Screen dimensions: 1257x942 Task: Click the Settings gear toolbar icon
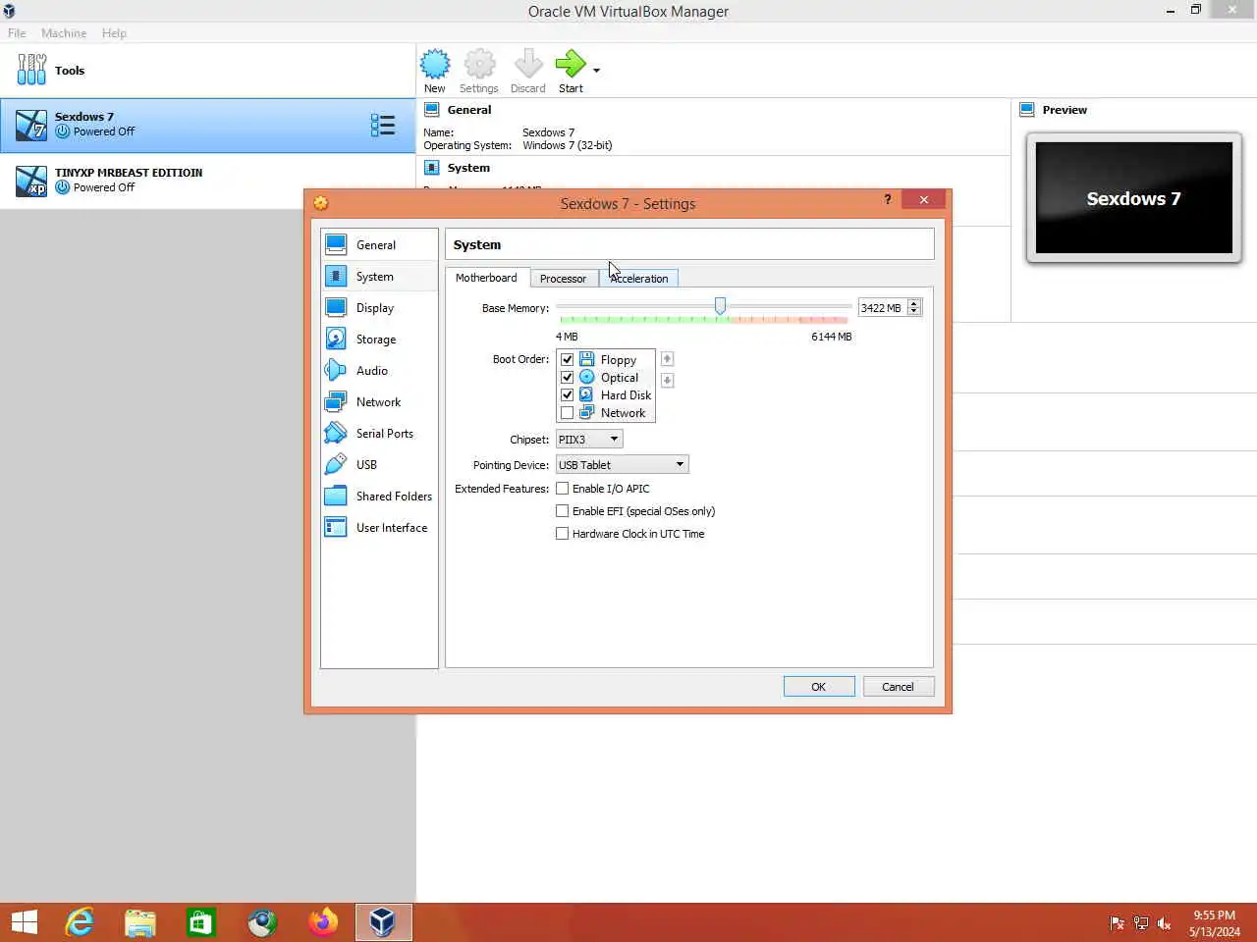coord(479,65)
